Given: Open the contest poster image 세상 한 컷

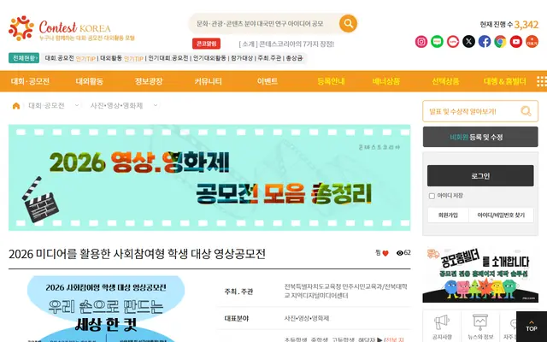Looking at the screenshot, I should [x=106, y=309].
